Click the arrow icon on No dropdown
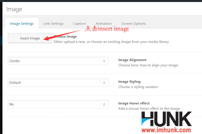The width and height of the screenshot is (202, 134). click(104, 104)
